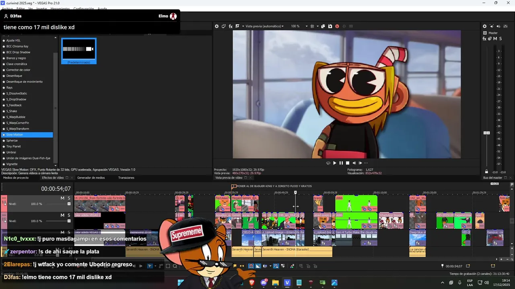This screenshot has width=515, height=289.
Task: Mute the first video track
Action: pos(62,198)
